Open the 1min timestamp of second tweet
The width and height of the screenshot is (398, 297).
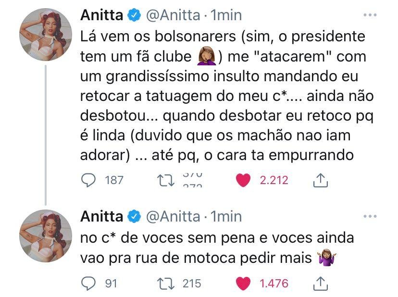[x=226, y=217]
